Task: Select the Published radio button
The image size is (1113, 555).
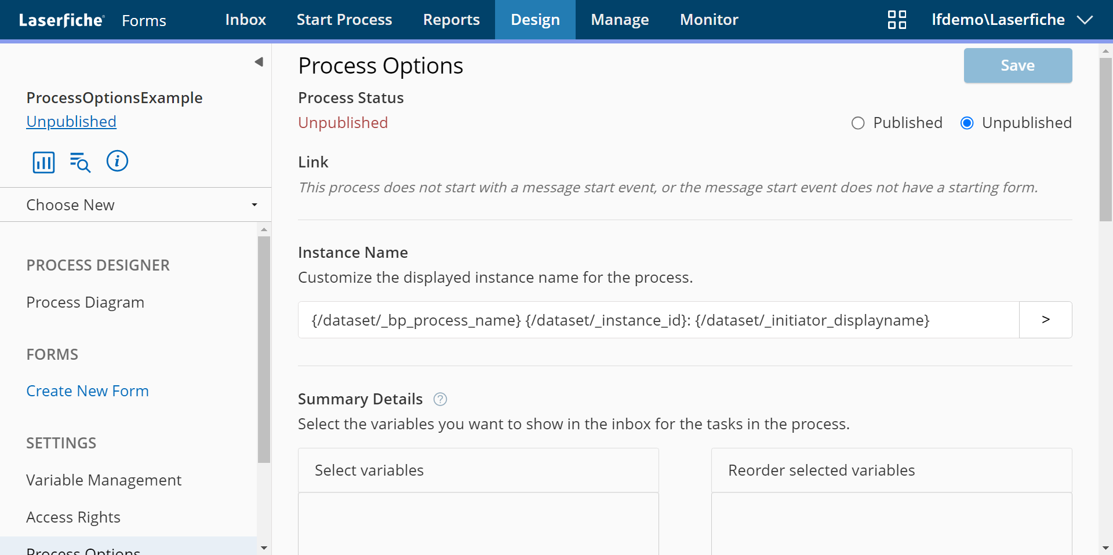Action: click(858, 123)
